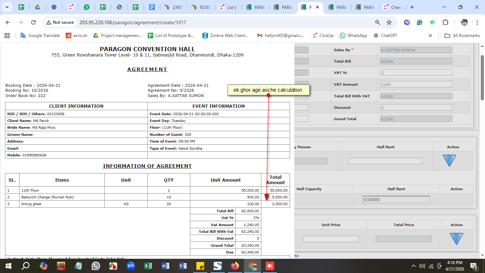Open the zoom magnifier icon in address bar
Viewport: 485px width, 273px height.
pyautogui.click(x=378, y=22)
